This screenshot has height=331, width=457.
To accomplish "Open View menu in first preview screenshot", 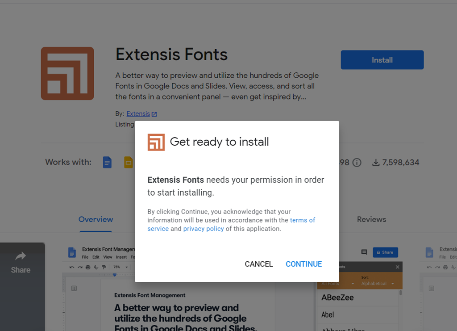I will [108, 257].
